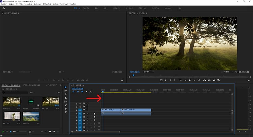Select the Razor tool
The image size is (253, 137).
pyautogui.click(x=66, y=98)
